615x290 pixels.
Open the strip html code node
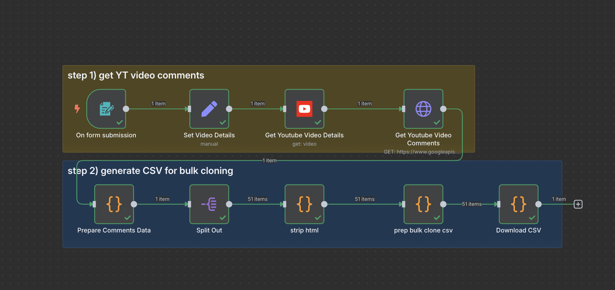(x=305, y=204)
